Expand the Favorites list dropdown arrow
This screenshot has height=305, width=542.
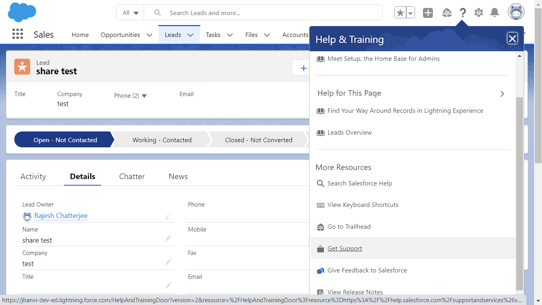pos(411,13)
